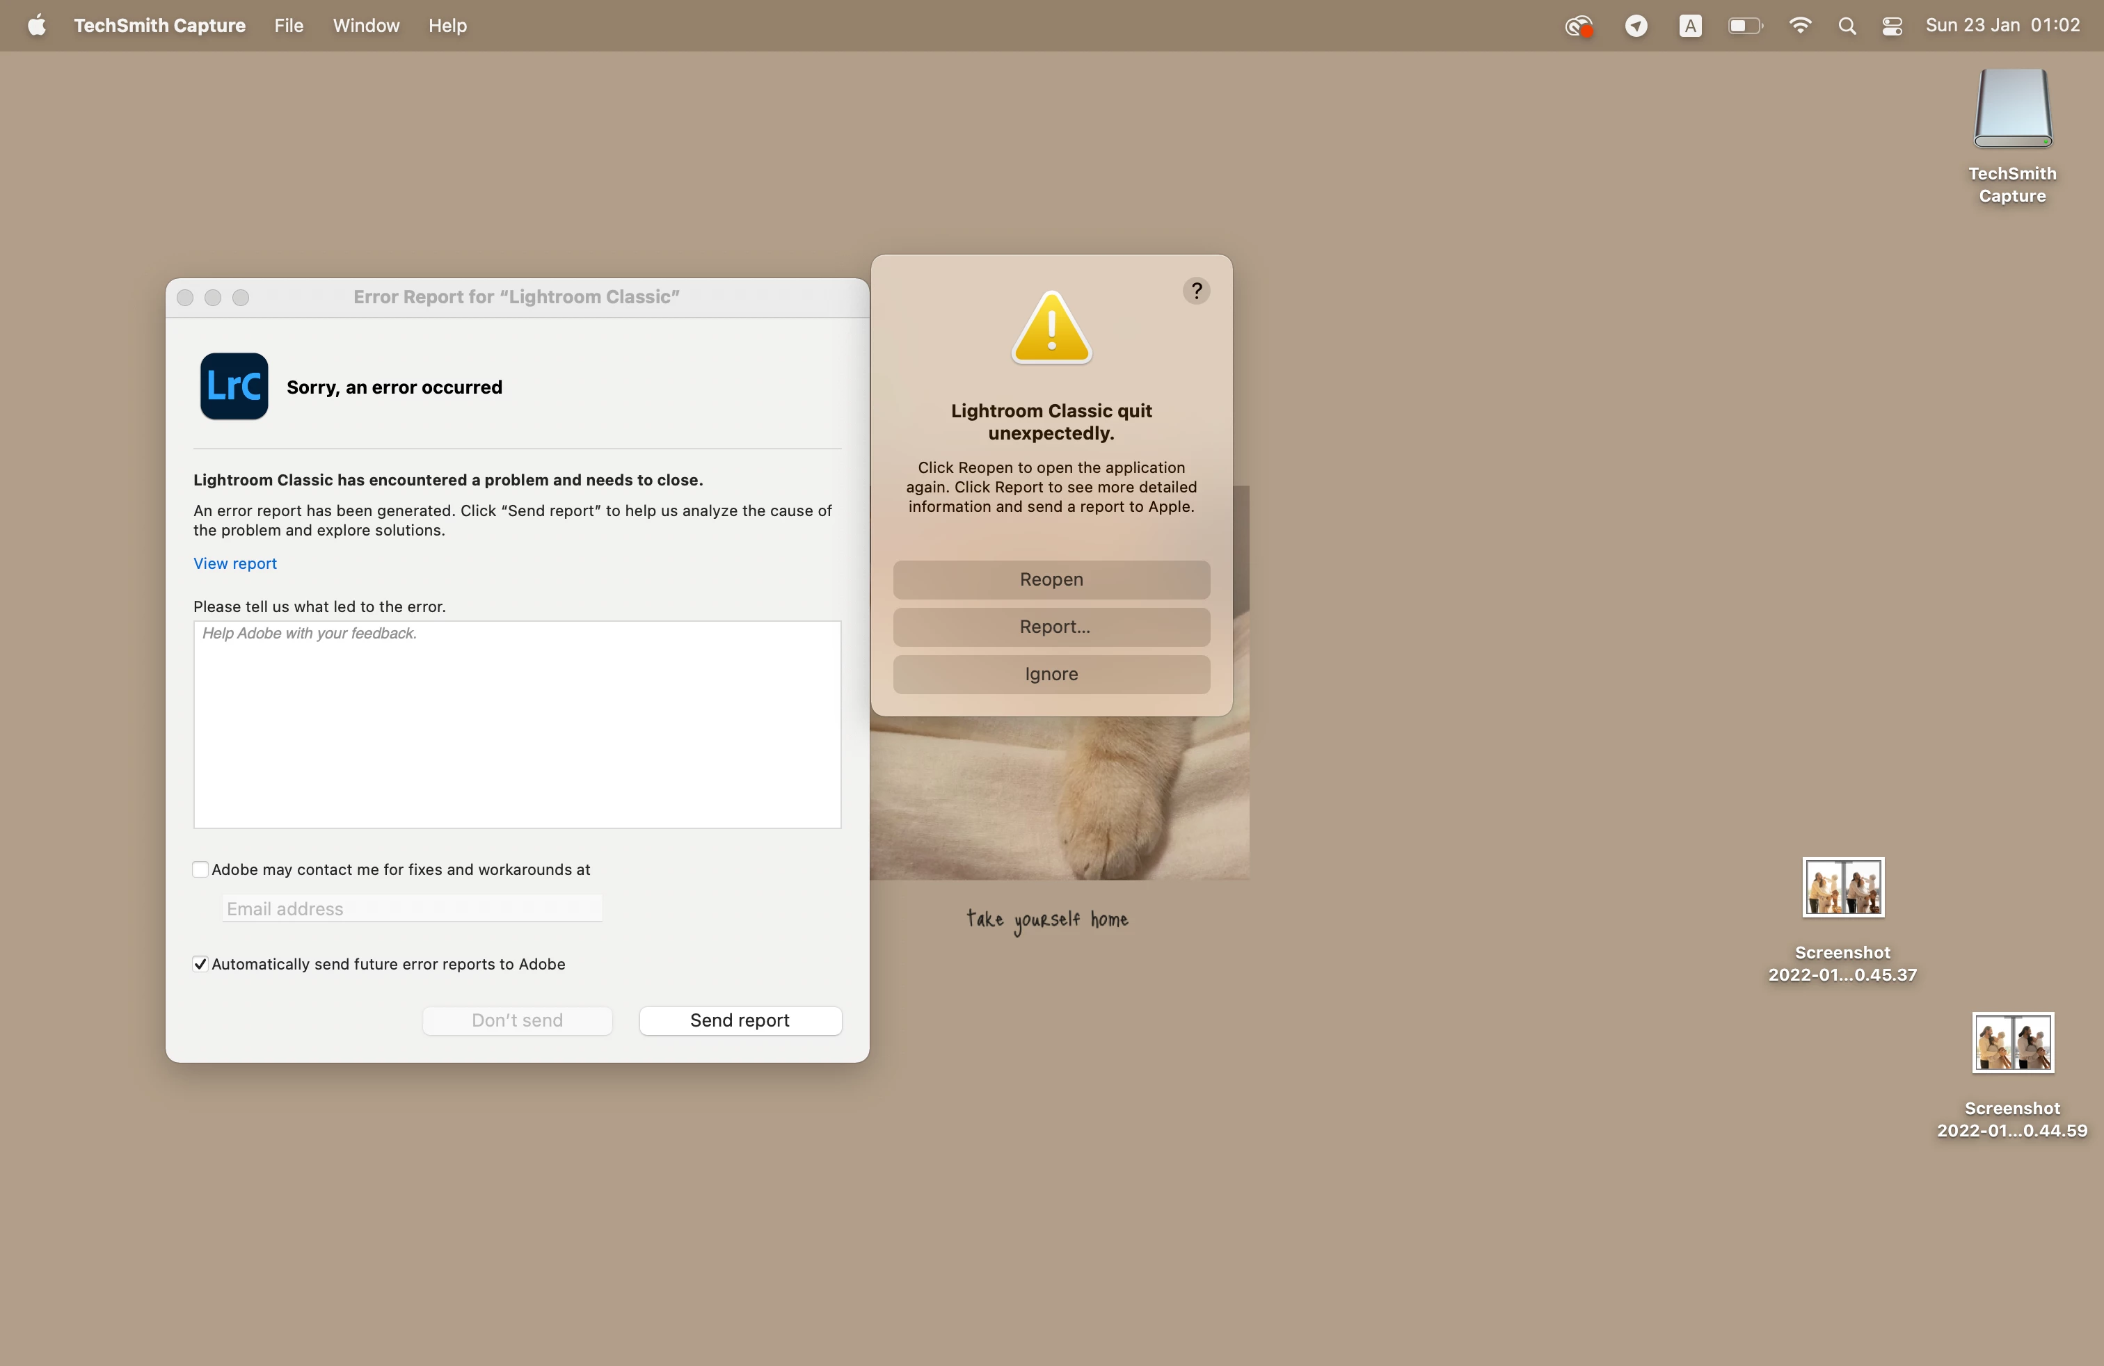Open Spotlight search magnifier
The width and height of the screenshot is (2104, 1366).
(x=1847, y=26)
